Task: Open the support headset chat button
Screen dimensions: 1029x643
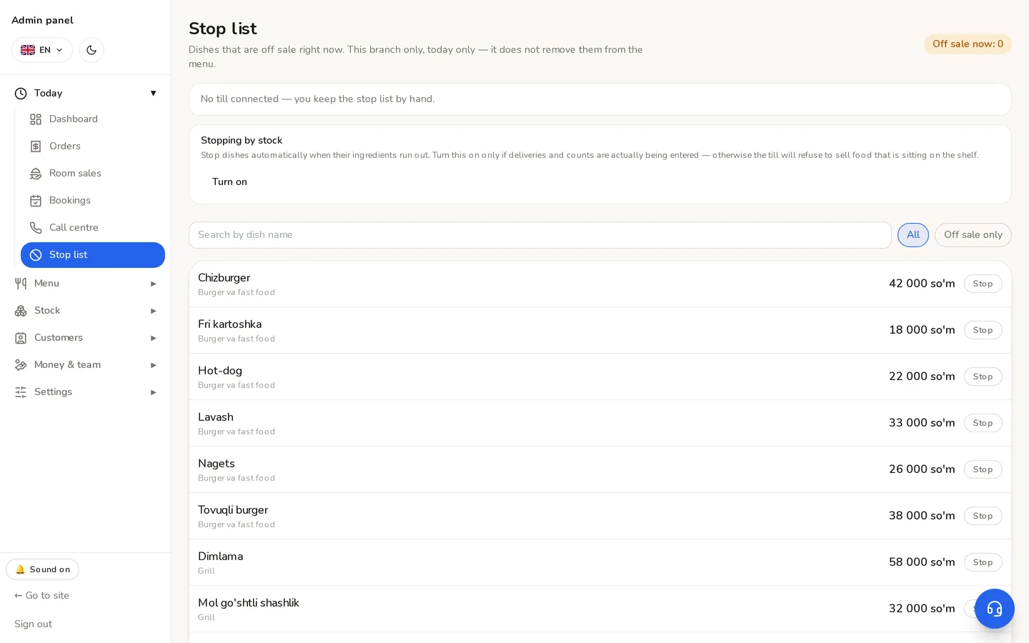Action: [x=994, y=609]
